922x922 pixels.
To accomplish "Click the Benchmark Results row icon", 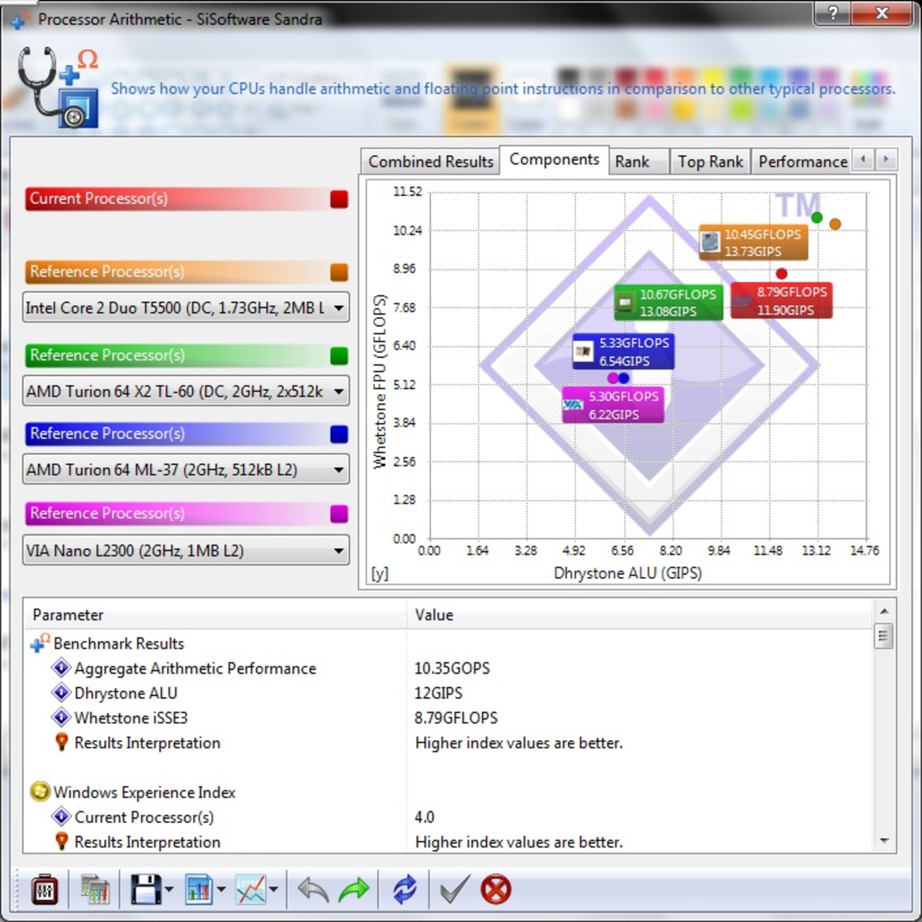I will click(40, 643).
